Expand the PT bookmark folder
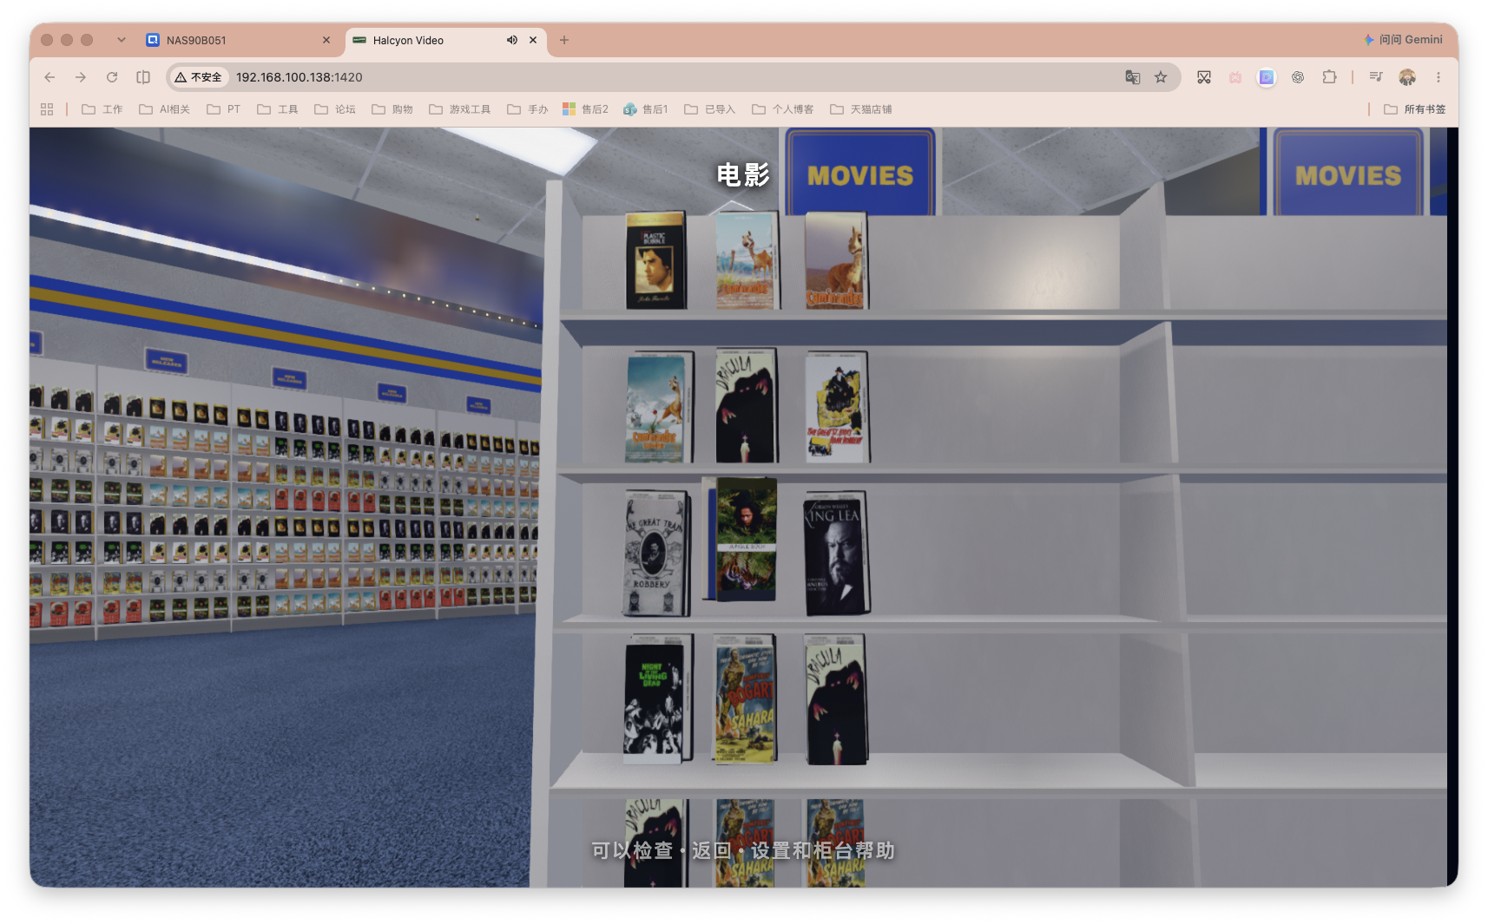Image resolution: width=1488 pixels, height=924 pixels. tap(224, 109)
